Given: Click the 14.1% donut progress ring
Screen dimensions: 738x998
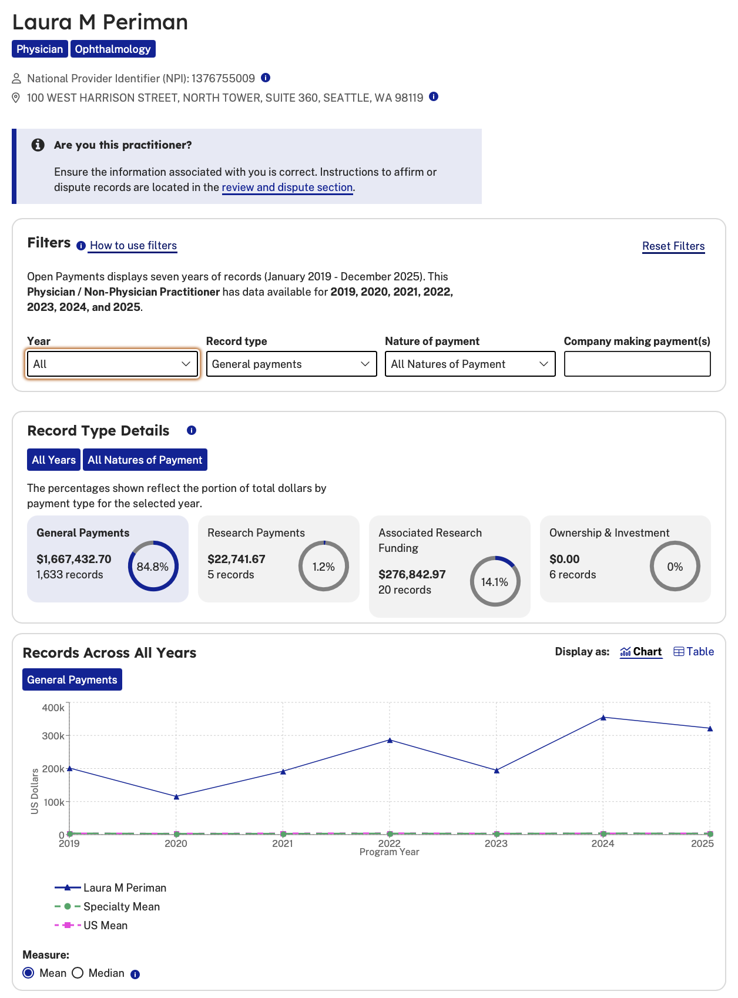Looking at the screenshot, I should pyautogui.click(x=495, y=581).
